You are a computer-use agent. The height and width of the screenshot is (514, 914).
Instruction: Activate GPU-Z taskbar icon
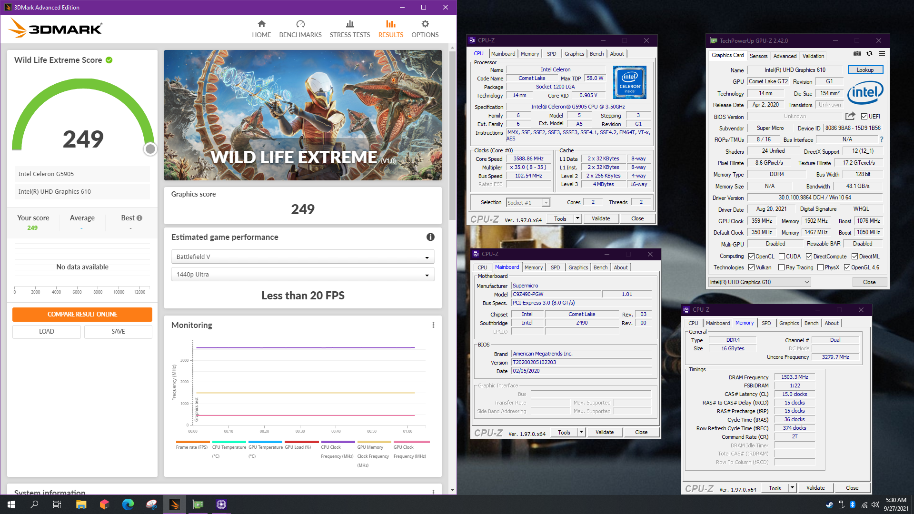198,504
